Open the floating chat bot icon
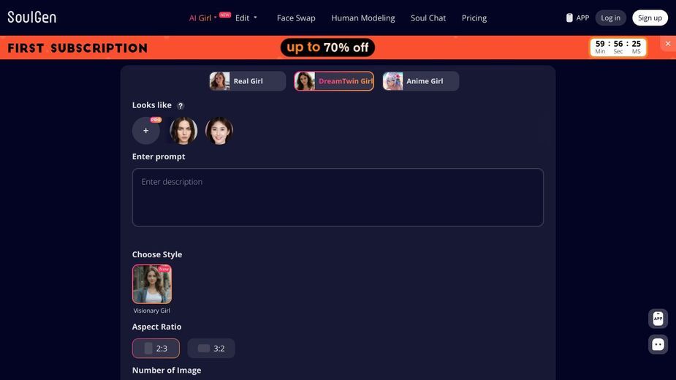Screen dimensions: 676x380 pyautogui.click(x=658, y=345)
